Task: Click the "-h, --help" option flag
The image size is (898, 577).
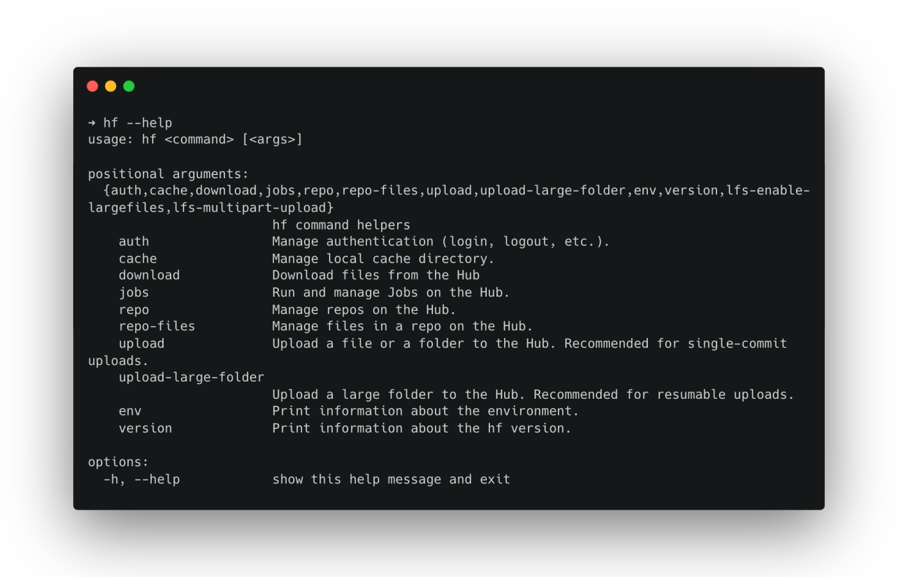Action: 142,479
